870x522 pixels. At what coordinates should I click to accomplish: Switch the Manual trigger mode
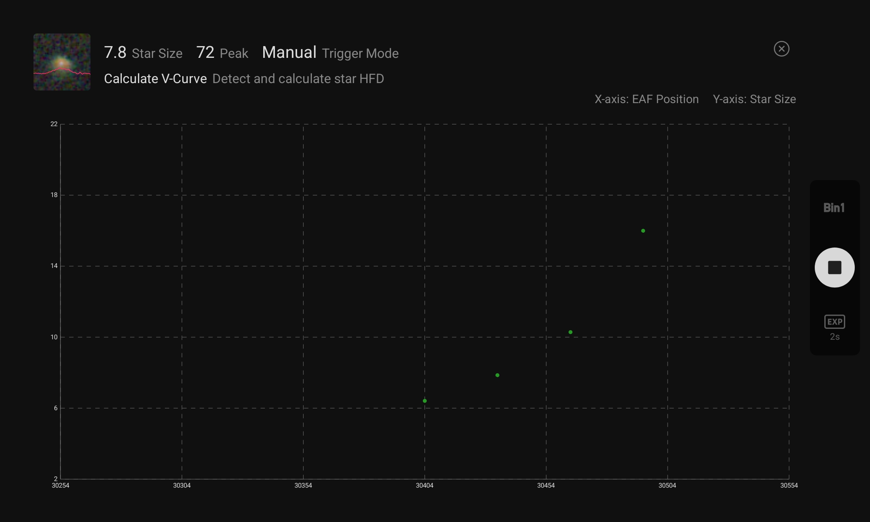click(x=289, y=53)
